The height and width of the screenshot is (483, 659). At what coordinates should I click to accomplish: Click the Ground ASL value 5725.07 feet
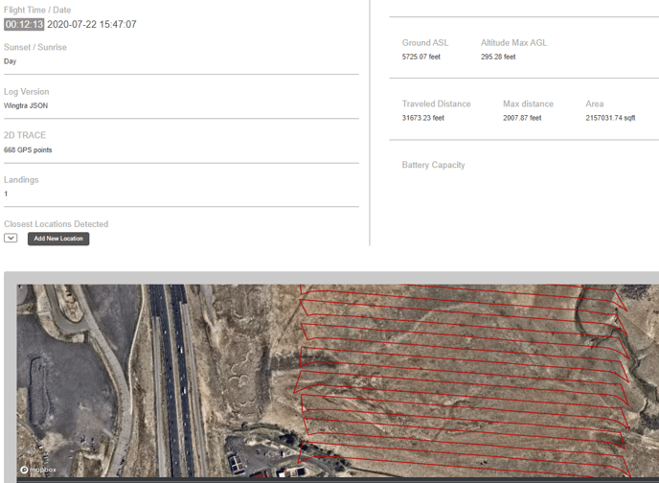click(420, 57)
